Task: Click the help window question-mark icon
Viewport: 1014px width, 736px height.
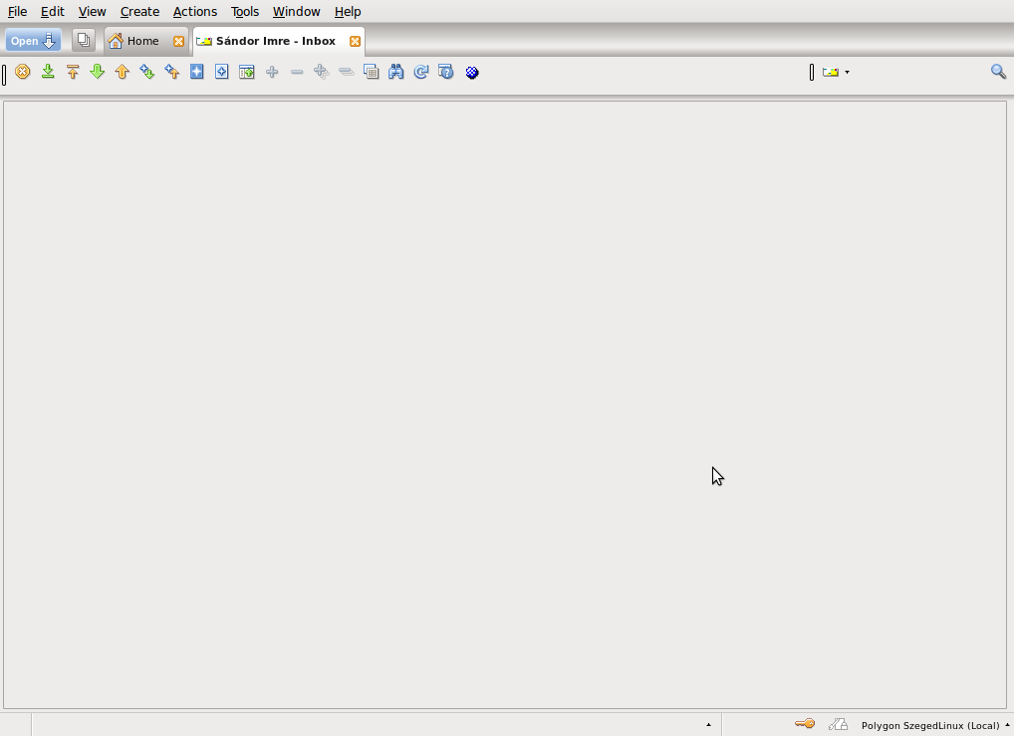Action: pyautogui.click(x=446, y=72)
